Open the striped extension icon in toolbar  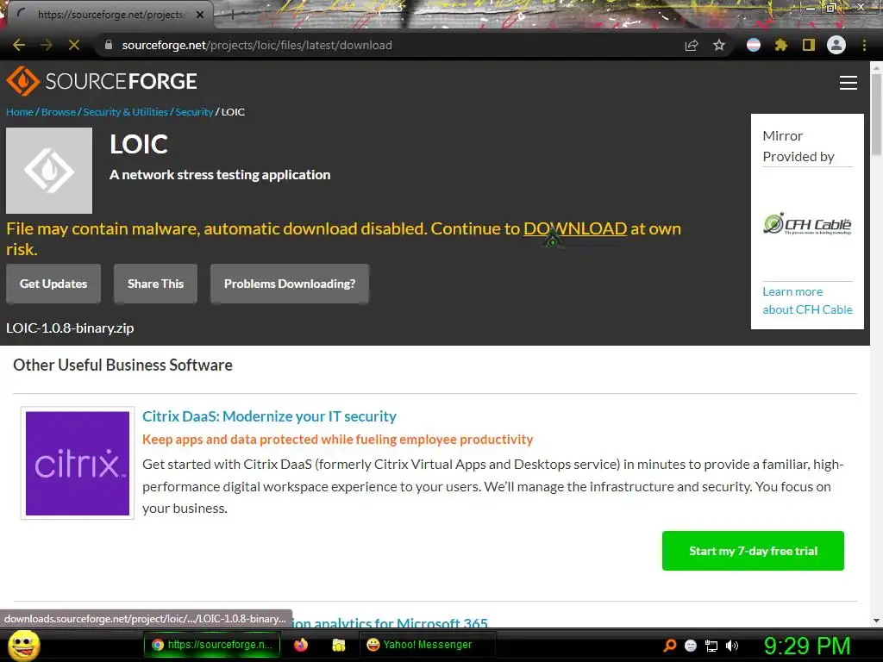point(754,45)
